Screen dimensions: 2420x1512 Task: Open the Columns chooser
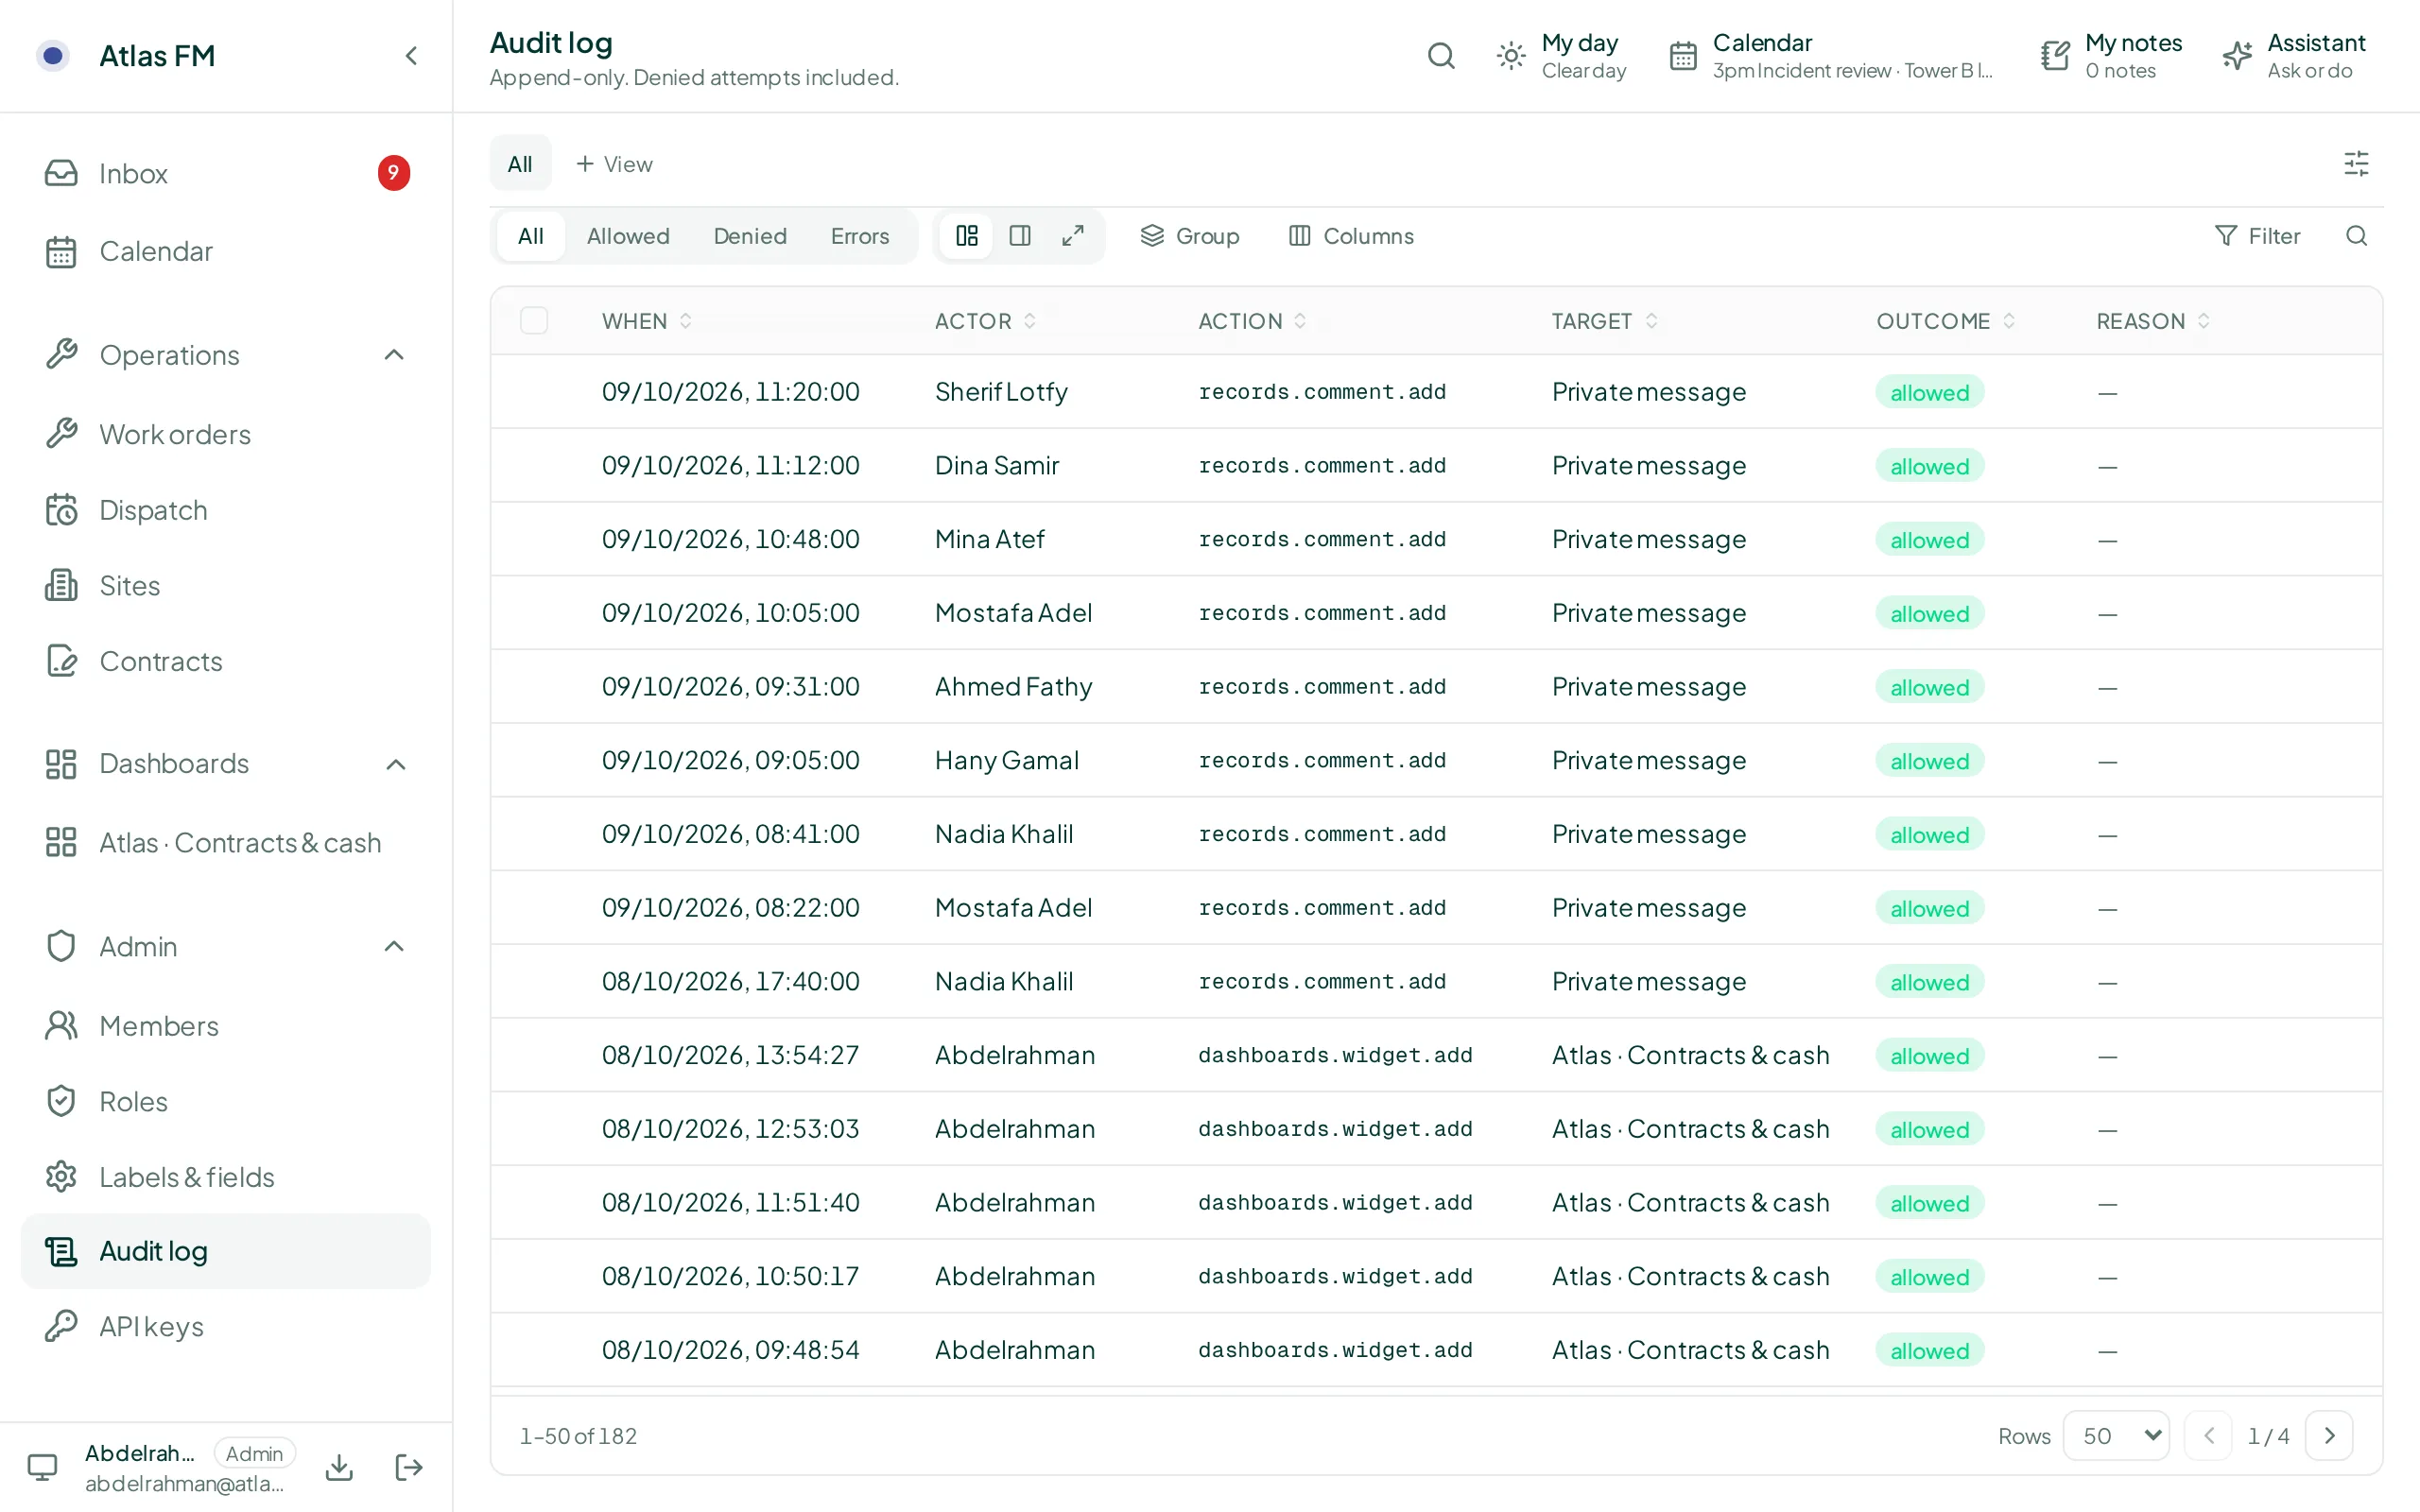[1352, 236]
